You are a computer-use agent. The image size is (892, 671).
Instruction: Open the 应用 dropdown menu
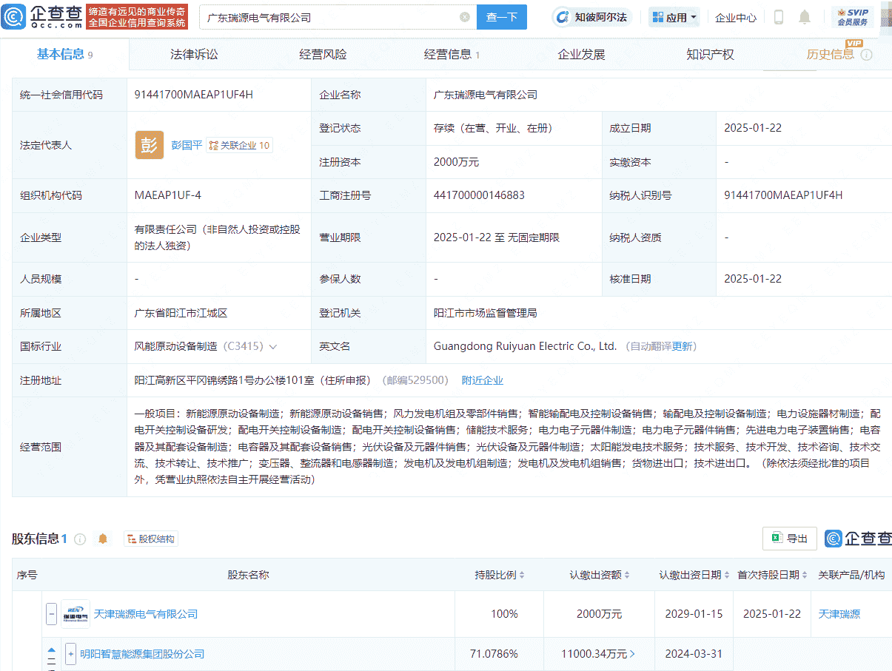[x=674, y=17]
